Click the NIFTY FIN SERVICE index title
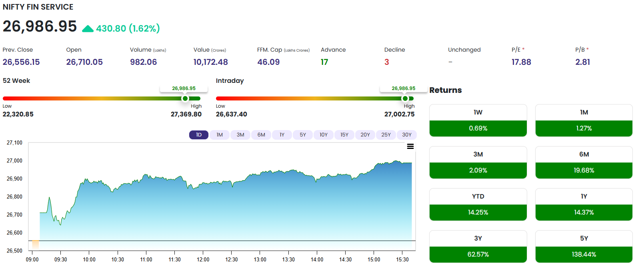The height and width of the screenshot is (269, 638). point(38,7)
